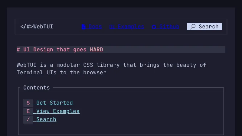Click the WebTUI brand name text
The image size is (242, 136).
coord(43,27)
